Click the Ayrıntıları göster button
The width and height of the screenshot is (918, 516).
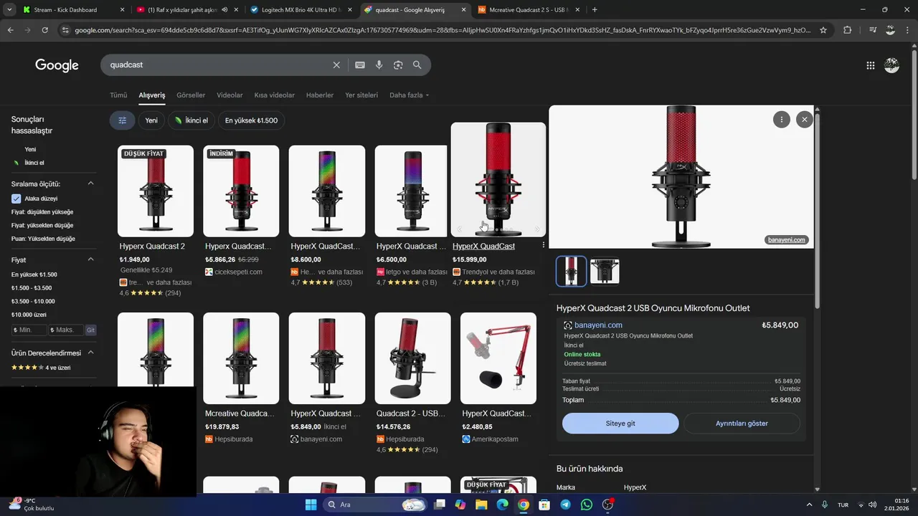742,424
